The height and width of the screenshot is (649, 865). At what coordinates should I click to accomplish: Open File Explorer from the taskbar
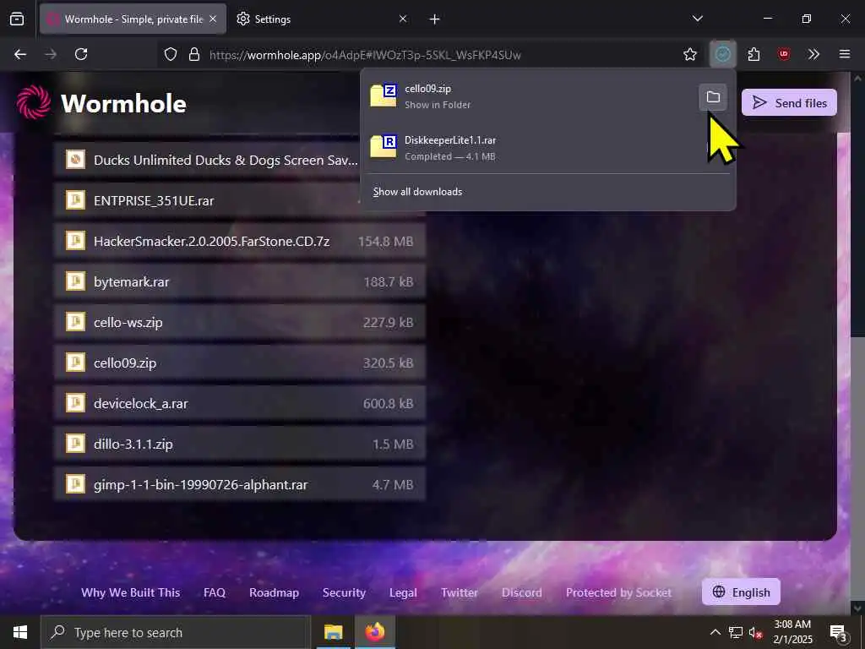[333, 632]
